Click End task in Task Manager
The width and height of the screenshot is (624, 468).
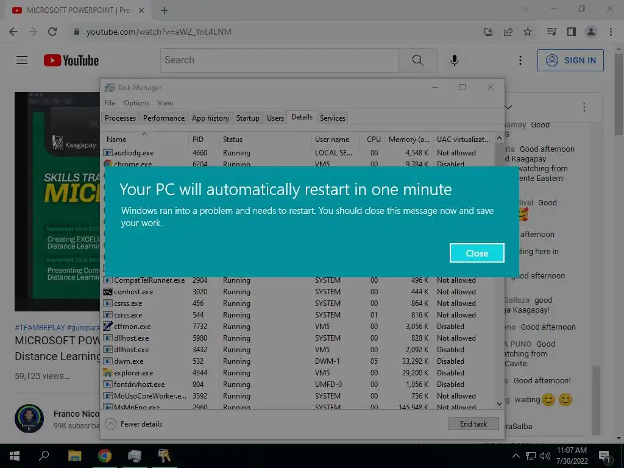click(x=473, y=424)
